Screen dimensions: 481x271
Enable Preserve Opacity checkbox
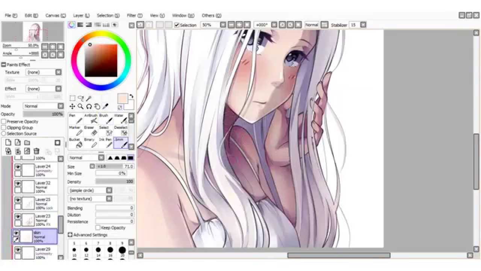[4, 122]
